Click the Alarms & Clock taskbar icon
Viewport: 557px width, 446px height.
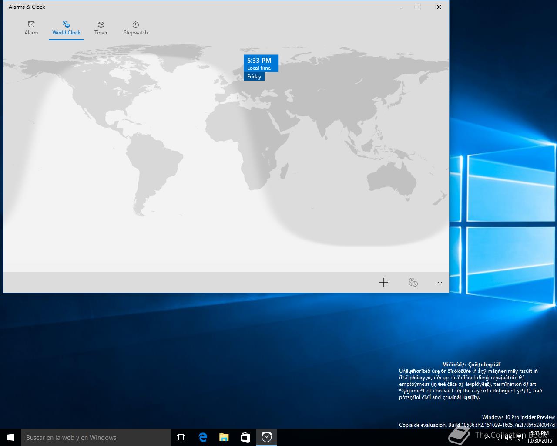pos(267,437)
